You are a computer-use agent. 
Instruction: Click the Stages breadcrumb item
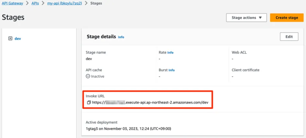tap(96, 3)
